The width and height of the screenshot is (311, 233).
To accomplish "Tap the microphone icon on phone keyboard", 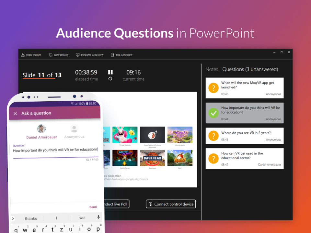I will (x=99, y=217).
